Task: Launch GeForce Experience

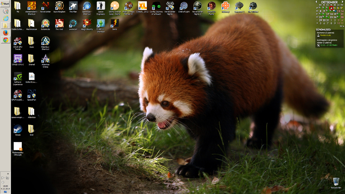Action: pyautogui.click(x=18, y=76)
